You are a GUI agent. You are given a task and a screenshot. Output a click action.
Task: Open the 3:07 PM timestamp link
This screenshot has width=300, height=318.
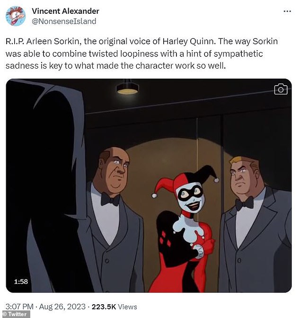(x=19, y=307)
